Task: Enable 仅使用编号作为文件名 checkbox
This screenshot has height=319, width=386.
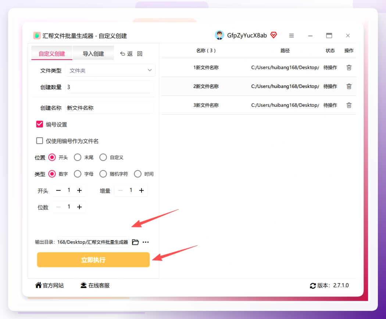Action: [x=40, y=141]
